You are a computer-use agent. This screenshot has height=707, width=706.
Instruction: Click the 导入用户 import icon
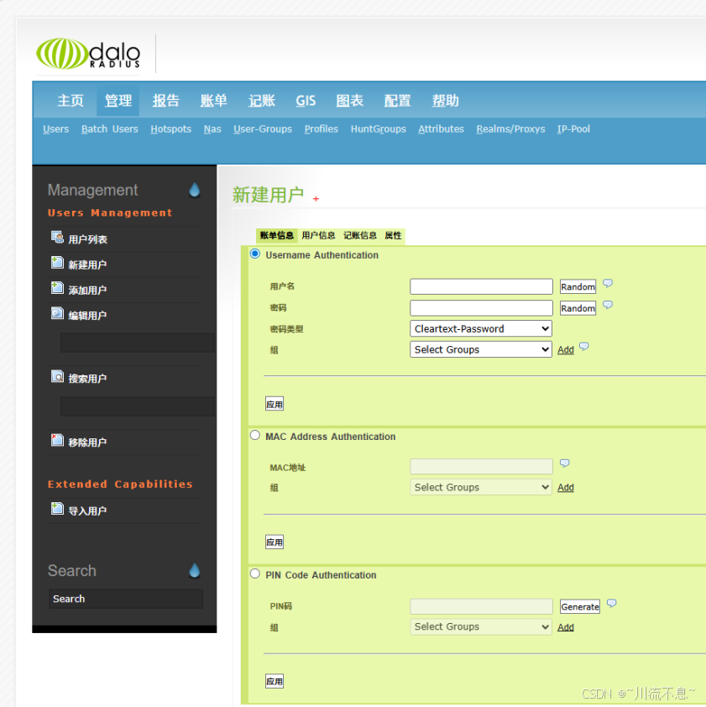(x=57, y=509)
